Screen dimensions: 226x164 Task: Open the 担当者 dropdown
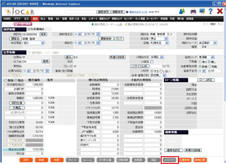click(159, 39)
